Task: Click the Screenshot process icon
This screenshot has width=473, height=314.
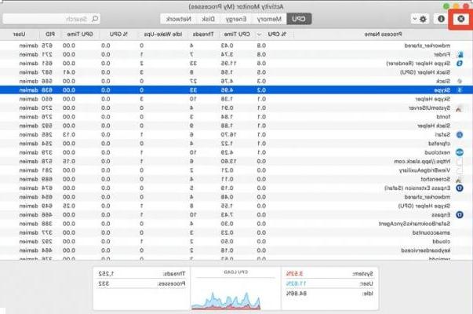Action: coord(459,179)
